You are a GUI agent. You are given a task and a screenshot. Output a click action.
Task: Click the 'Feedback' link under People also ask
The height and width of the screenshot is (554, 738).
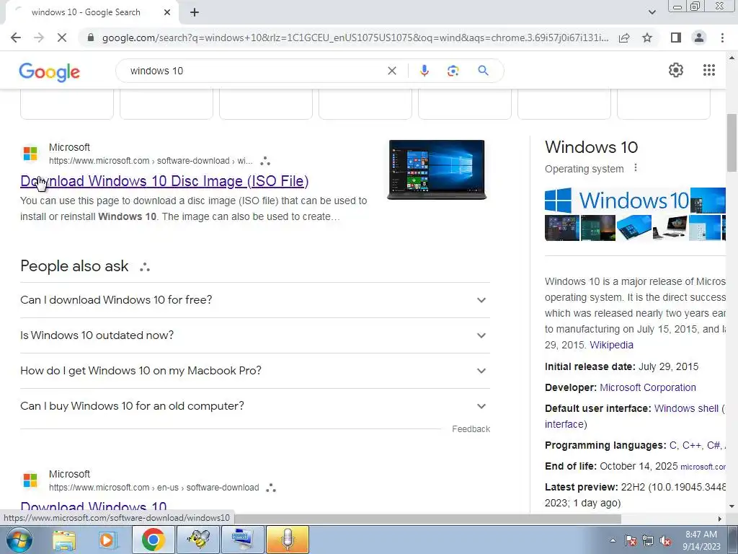tap(471, 428)
